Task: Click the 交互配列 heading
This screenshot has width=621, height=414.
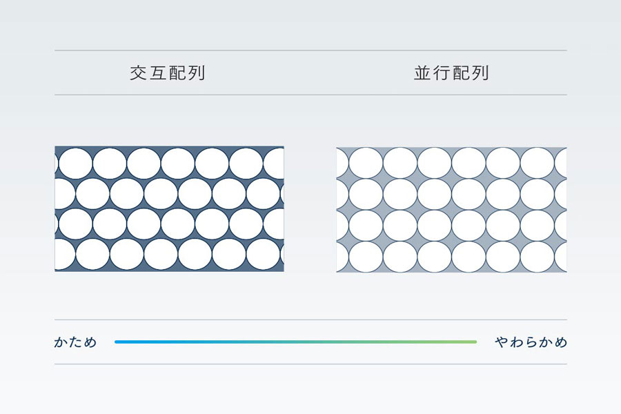Action: coord(168,73)
